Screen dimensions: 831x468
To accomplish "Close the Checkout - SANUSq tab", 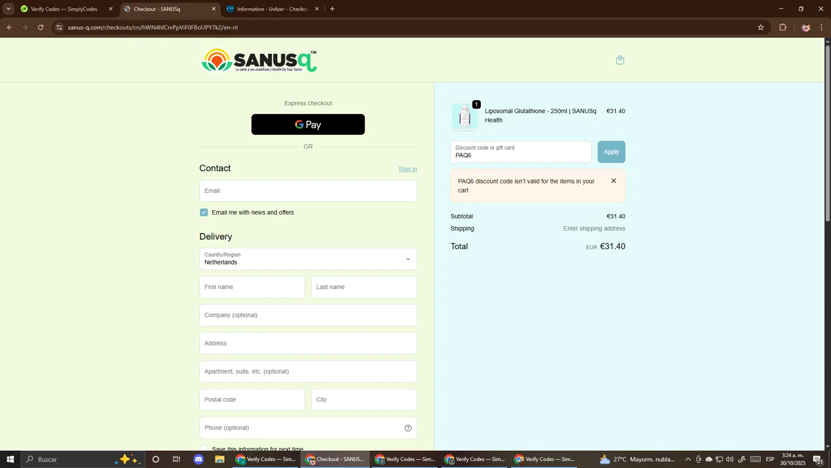I will (x=214, y=9).
